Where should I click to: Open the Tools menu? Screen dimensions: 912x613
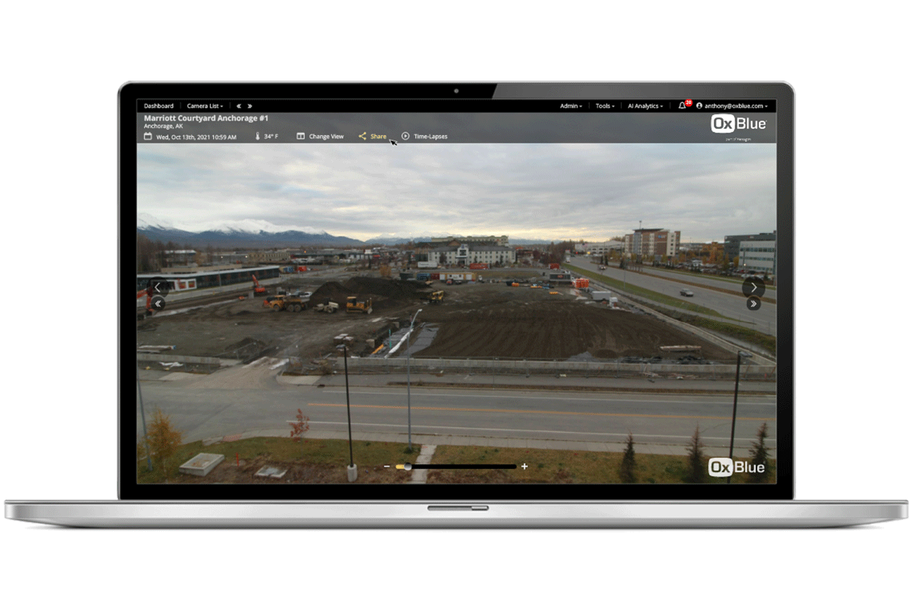pos(604,106)
